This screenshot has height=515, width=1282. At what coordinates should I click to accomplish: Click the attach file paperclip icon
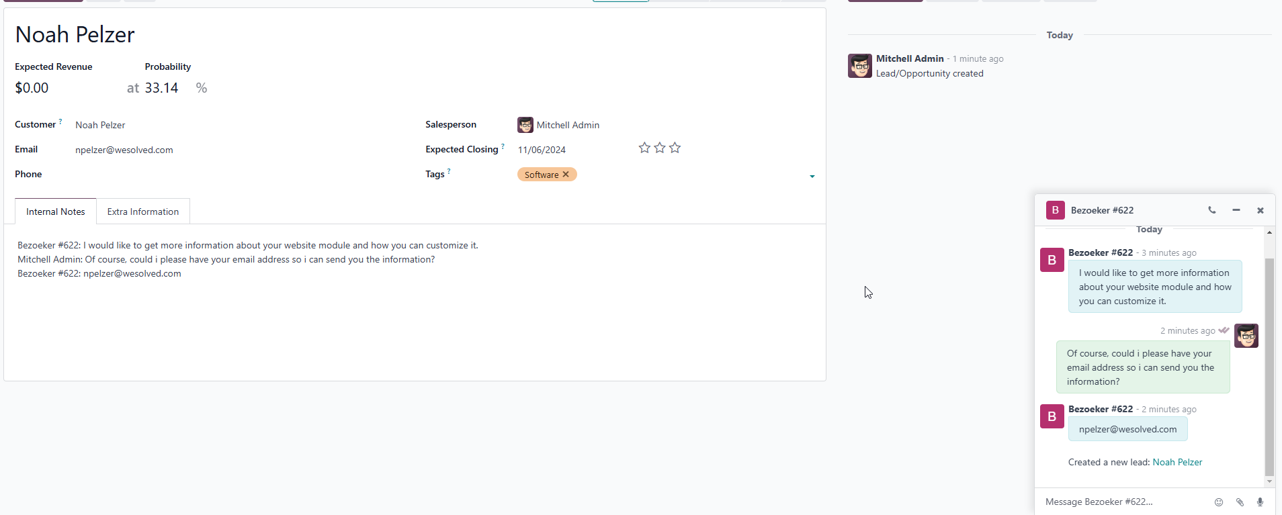[1240, 502]
